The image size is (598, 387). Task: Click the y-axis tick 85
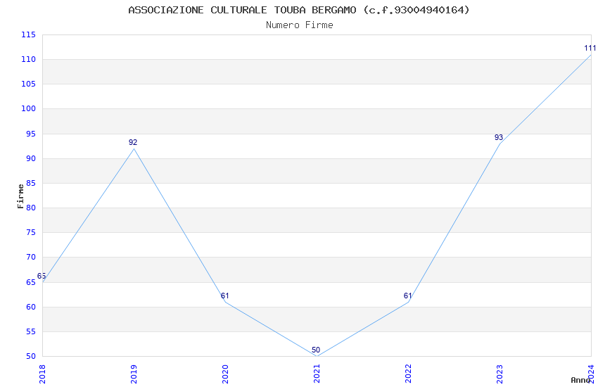pyautogui.click(x=31, y=183)
